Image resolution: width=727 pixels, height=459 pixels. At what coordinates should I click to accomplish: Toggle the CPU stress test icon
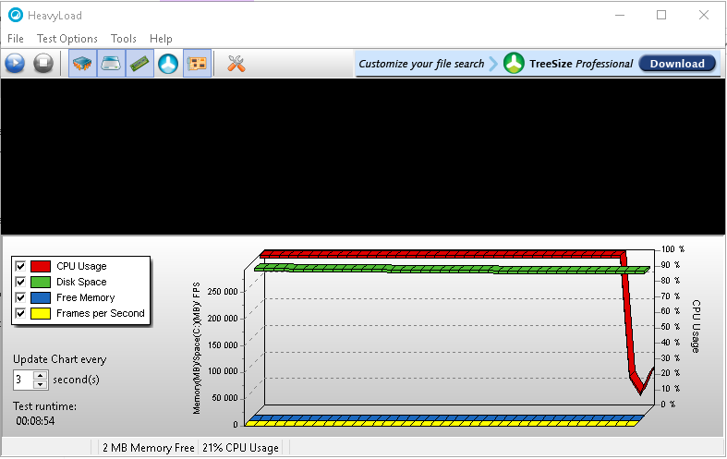pyautogui.click(x=83, y=64)
